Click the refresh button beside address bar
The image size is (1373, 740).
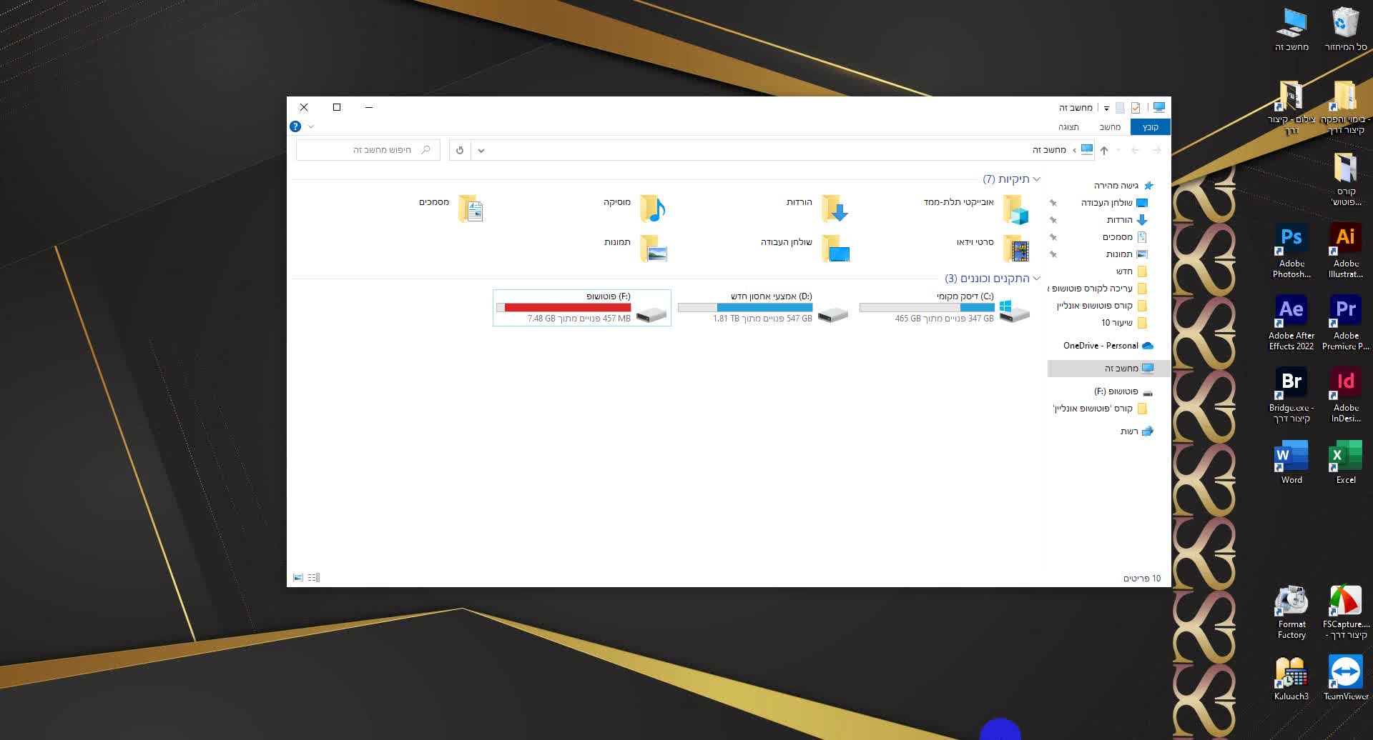click(460, 150)
